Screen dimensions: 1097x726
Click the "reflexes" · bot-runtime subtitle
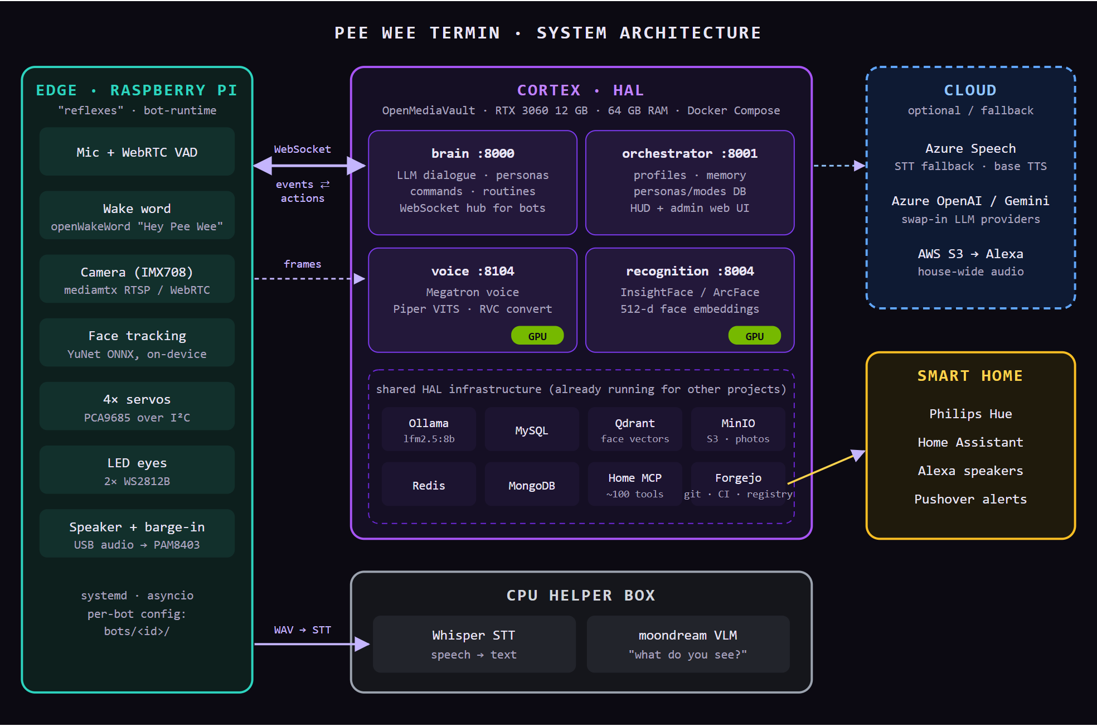[137, 110]
